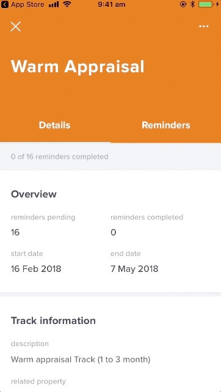Viewport: 221px width, 392px height.
Task: Tap the App Store back arrow icon
Action: click(x=5, y=4)
